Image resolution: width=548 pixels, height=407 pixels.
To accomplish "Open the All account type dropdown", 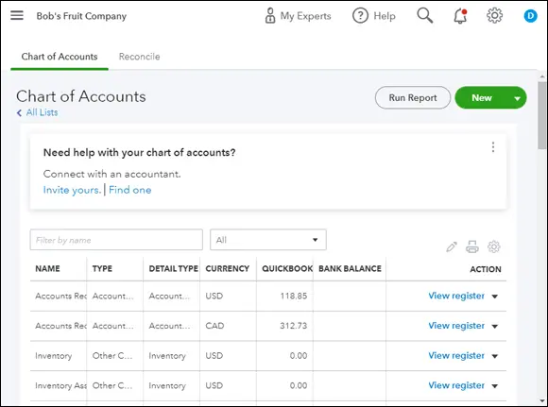I will pos(268,240).
